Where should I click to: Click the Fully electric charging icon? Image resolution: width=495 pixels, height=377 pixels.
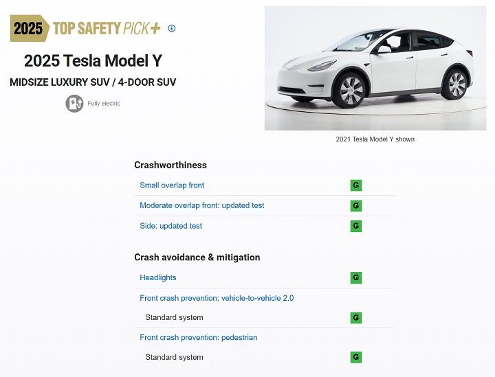tap(74, 104)
